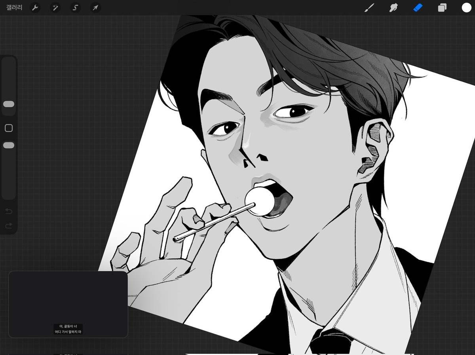The width and height of the screenshot is (475, 355).
Task: Select the Smudge finger tool
Action: coord(393,8)
